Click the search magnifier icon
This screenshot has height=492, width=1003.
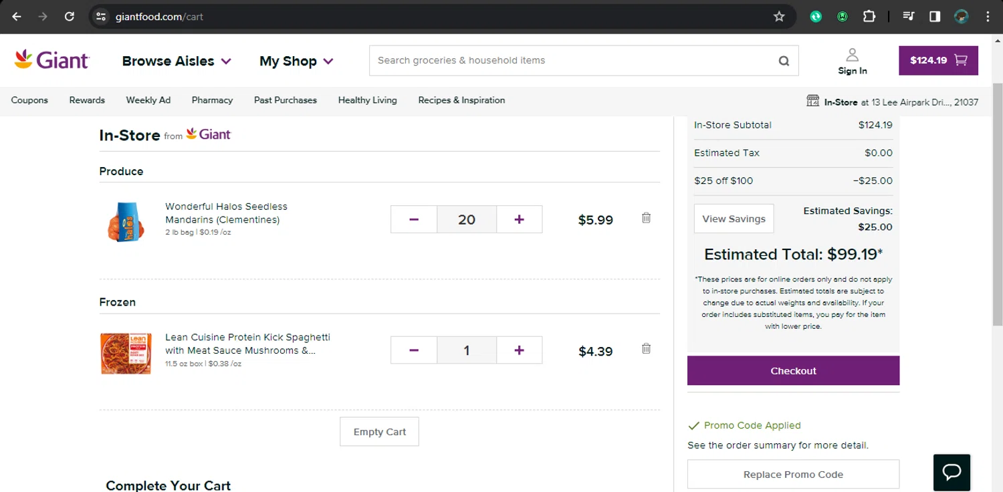coord(784,61)
